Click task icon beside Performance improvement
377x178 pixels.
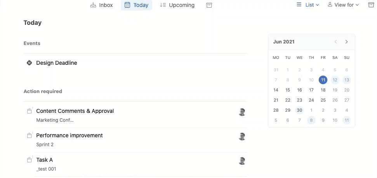[x=30, y=135]
